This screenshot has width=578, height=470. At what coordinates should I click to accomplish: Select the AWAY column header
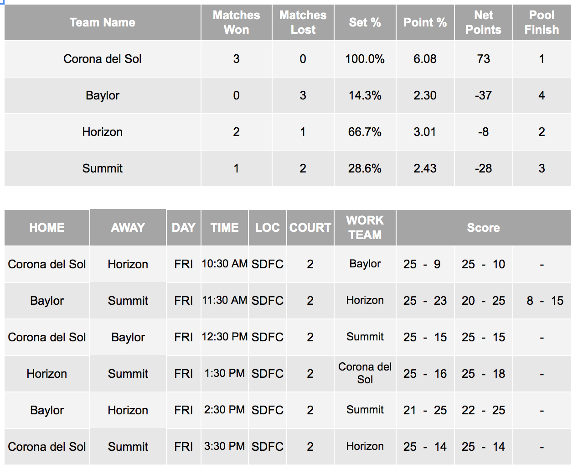(128, 228)
